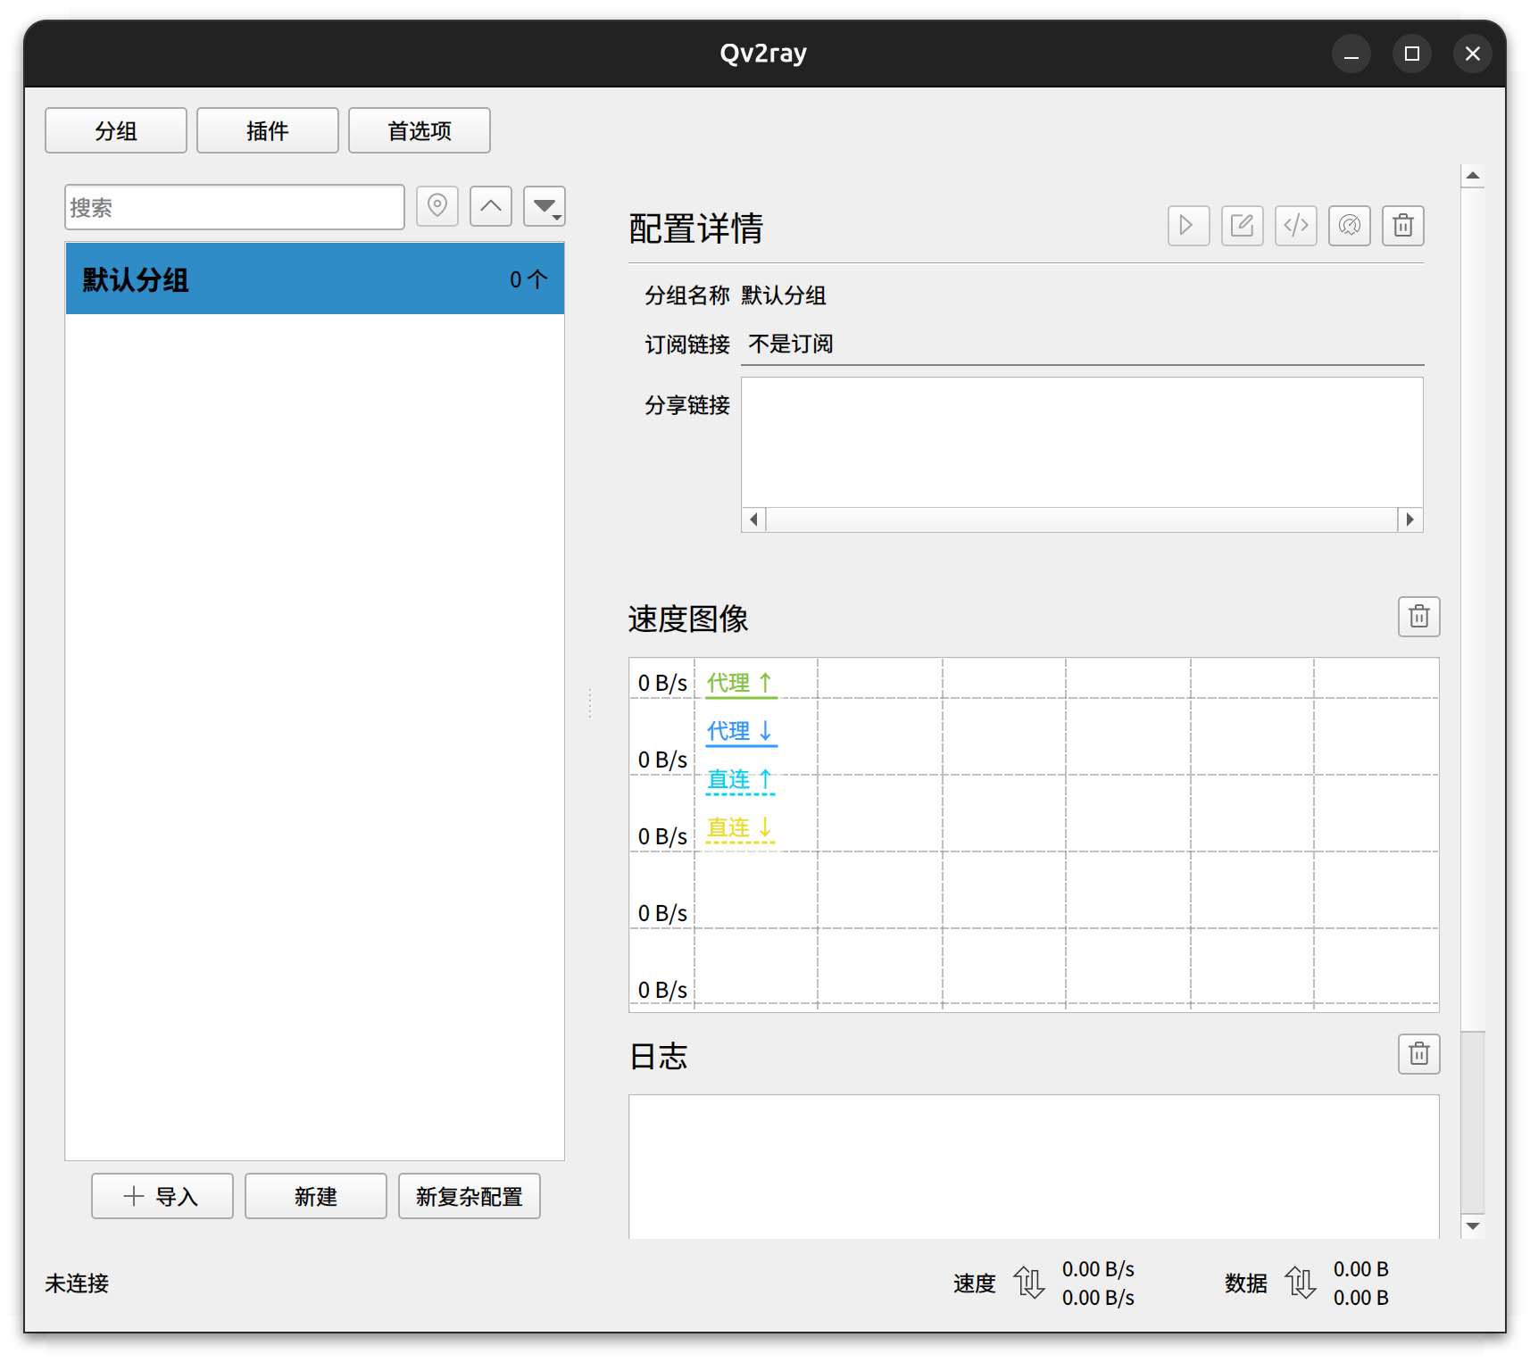Open the 分组 groups button
The image size is (1530, 1362).
[116, 131]
